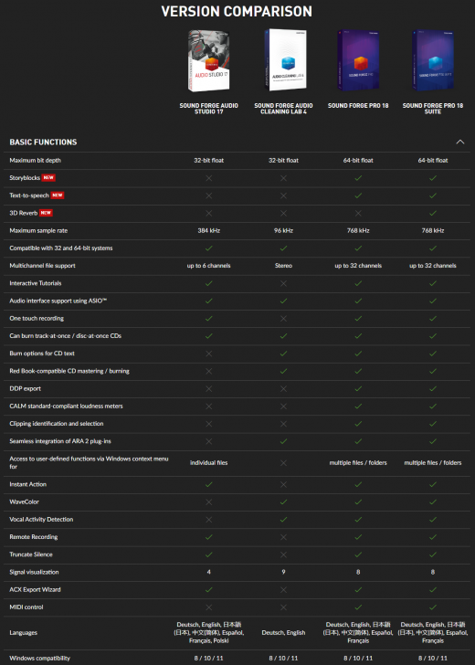Screen dimensions: 475x665
Task: Open the Sound Forge Pro 18 box image
Action: pos(358,59)
